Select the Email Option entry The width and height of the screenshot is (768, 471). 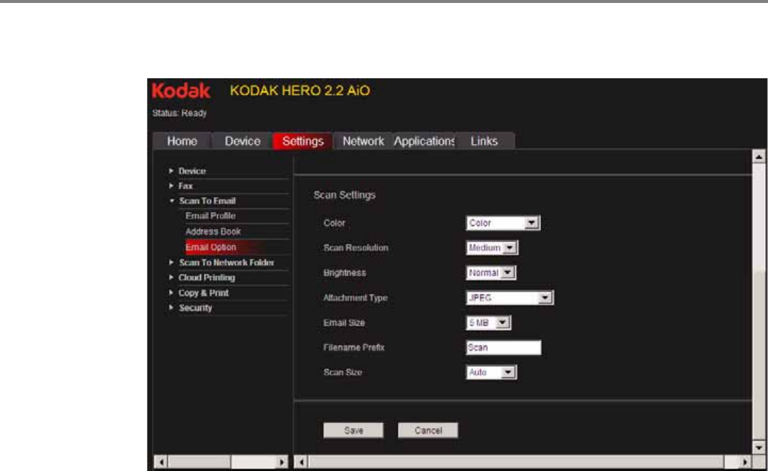pyautogui.click(x=210, y=247)
